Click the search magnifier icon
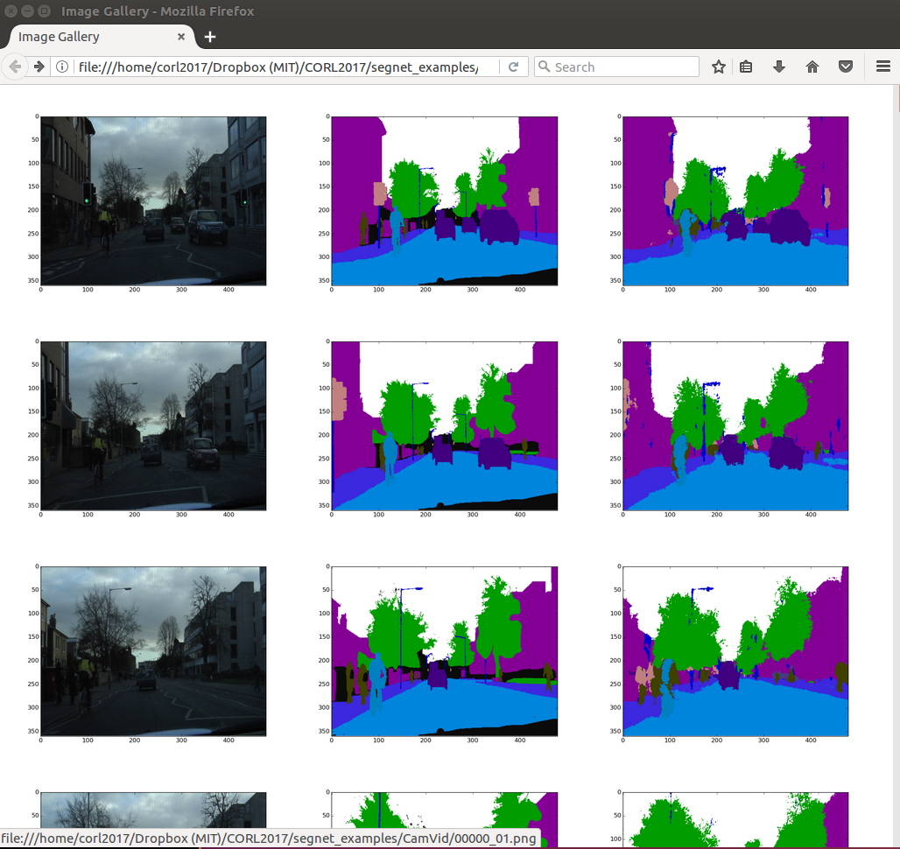 tap(544, 67)
